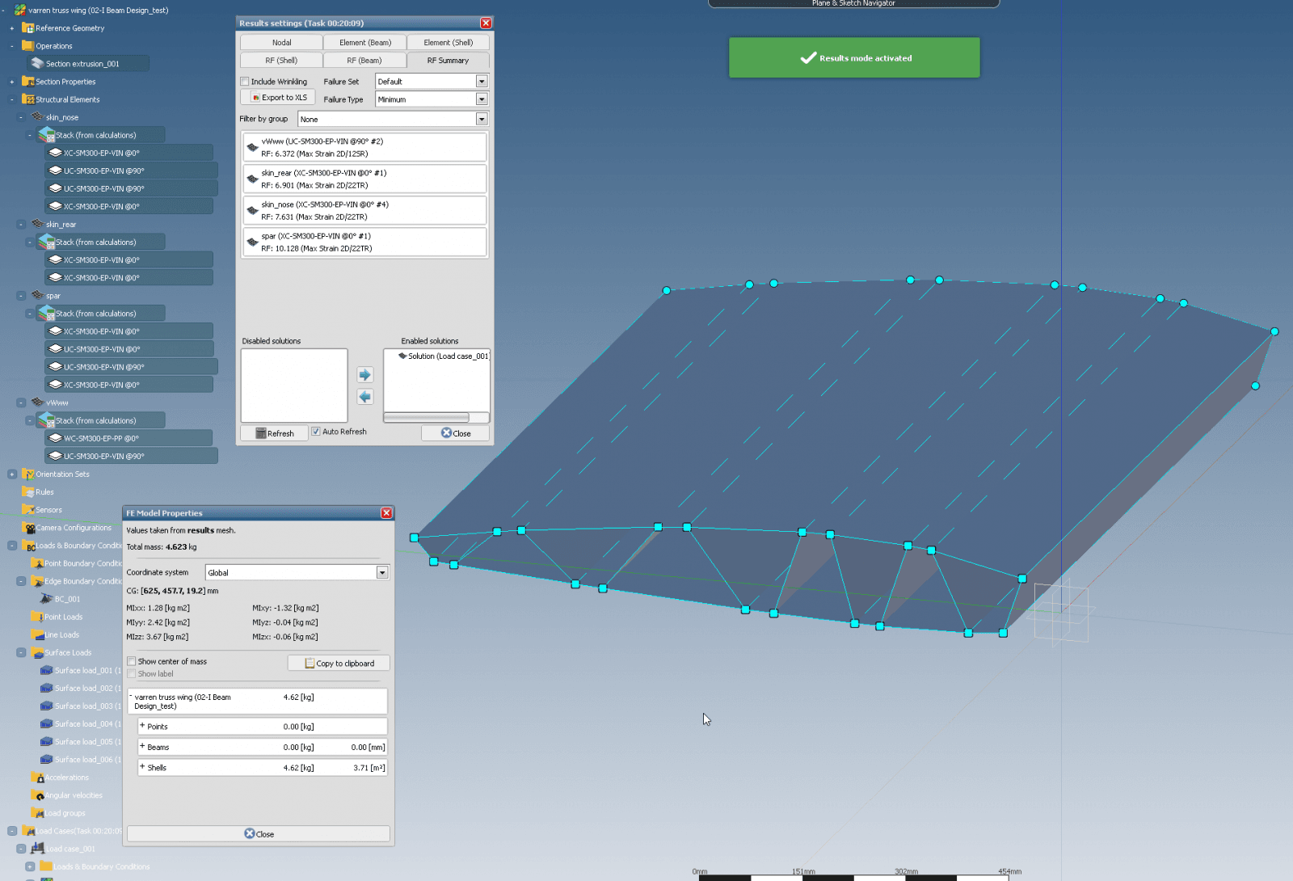Click the Stack icon under vWww
Image resolution: width=1293 pixels, height=881 pixels.
pos(47,420)
